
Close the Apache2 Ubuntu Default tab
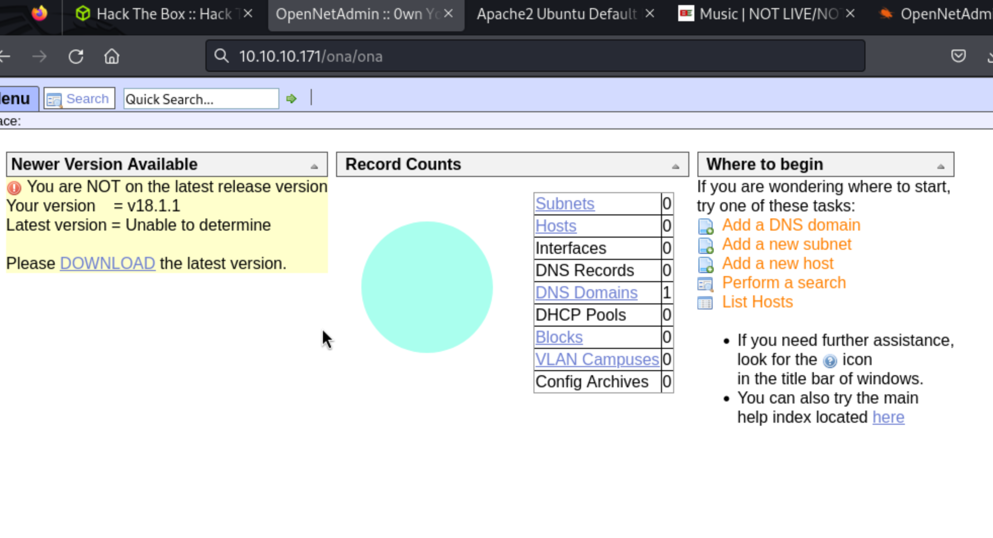650,14
